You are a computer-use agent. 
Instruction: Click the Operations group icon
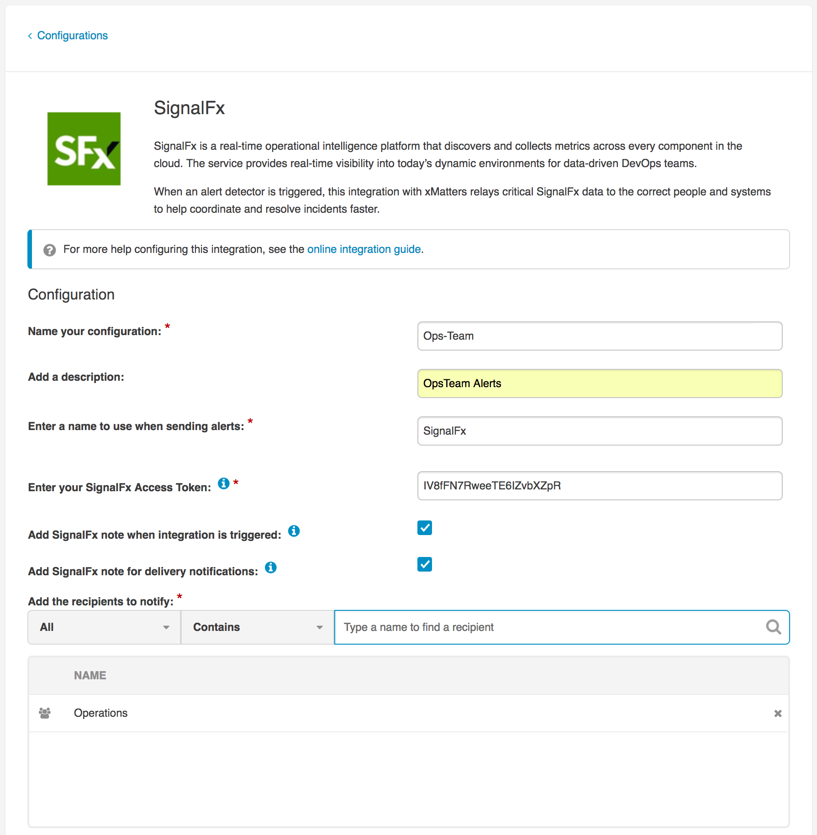click(x=45, y=713)
